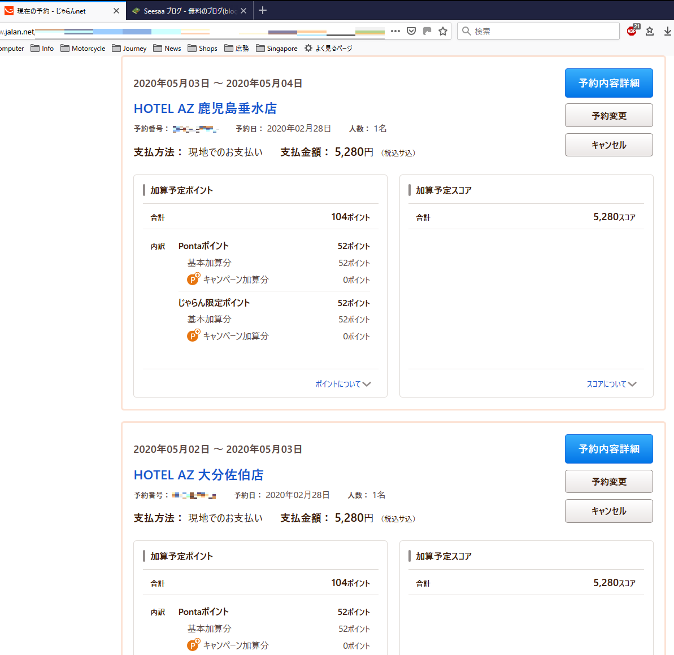Viewport: 674px width, 655px height.
Task: Open the HOTEL AZ 鹿児島垂水店 hotel link
Action: tap(205, 108)
